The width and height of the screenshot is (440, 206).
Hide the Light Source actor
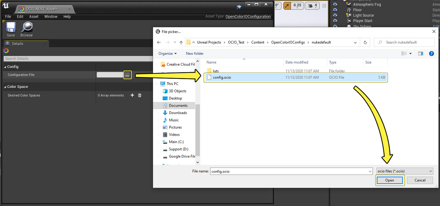[335, 15]
